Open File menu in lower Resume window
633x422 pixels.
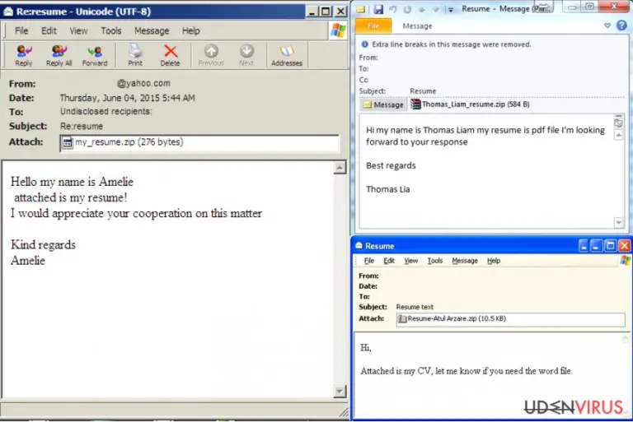369,261
